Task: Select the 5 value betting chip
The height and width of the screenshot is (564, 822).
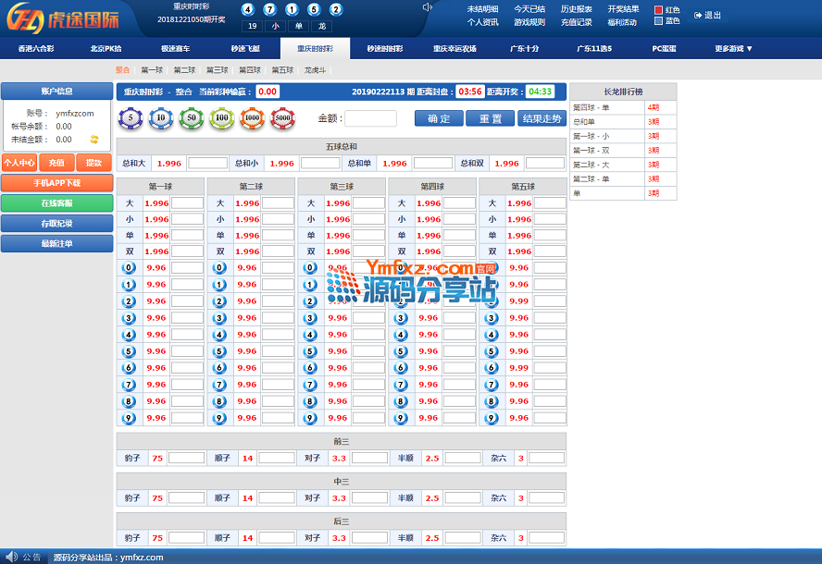Action: pyautogui.click(x=131, y=118)
